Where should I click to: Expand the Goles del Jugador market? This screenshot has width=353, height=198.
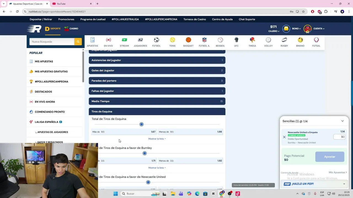(x=157, y=70)
